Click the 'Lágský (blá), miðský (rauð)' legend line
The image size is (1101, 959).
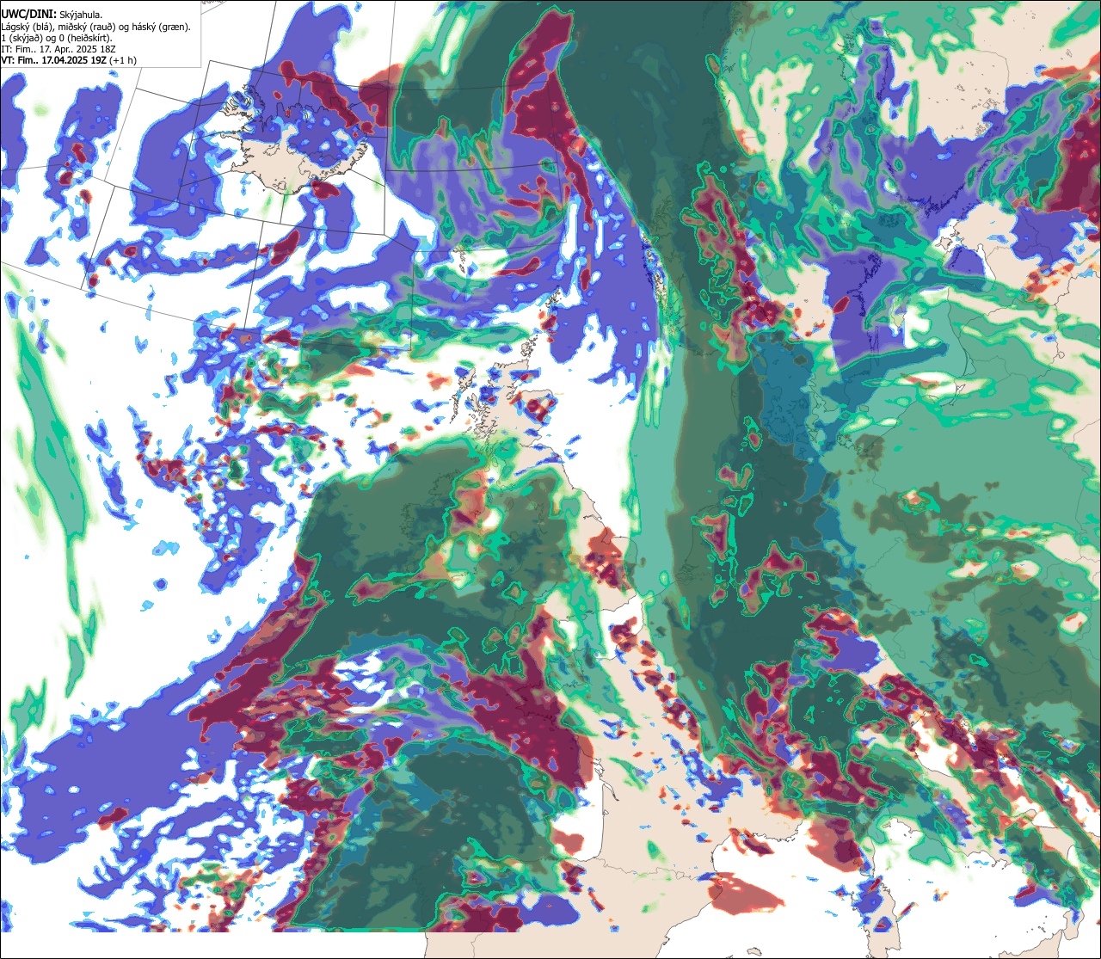[96, 27]
